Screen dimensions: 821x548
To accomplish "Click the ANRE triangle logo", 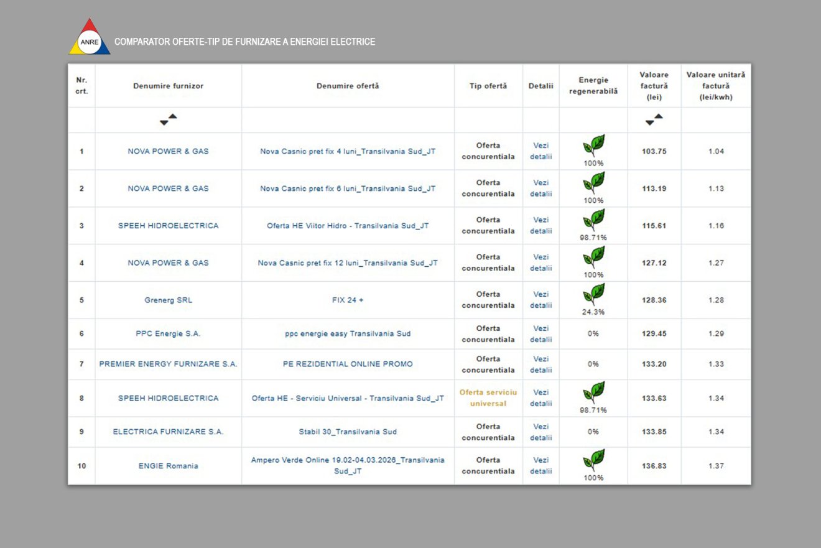I will click(x=90, y=39).
